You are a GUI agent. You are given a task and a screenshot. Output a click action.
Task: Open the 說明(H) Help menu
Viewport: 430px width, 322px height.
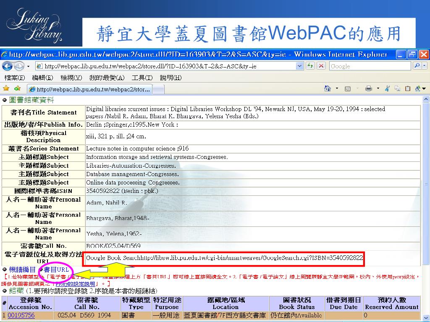point(170,78)
